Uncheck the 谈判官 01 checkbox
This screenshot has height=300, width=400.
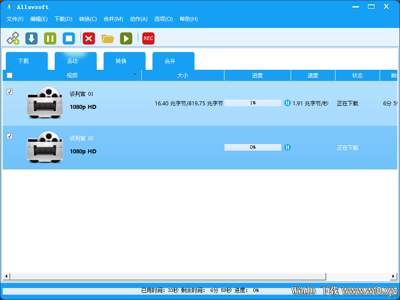point(9,92)
